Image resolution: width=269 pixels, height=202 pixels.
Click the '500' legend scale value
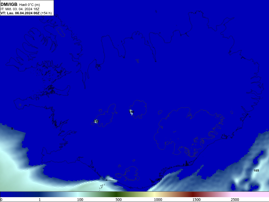click(x=119, y=200)
